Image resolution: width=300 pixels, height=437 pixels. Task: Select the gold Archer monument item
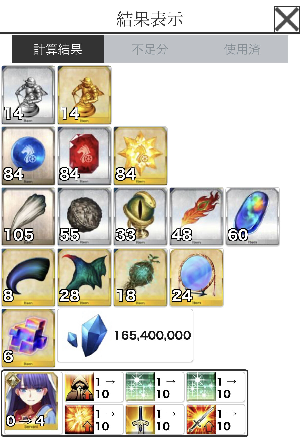84,95
